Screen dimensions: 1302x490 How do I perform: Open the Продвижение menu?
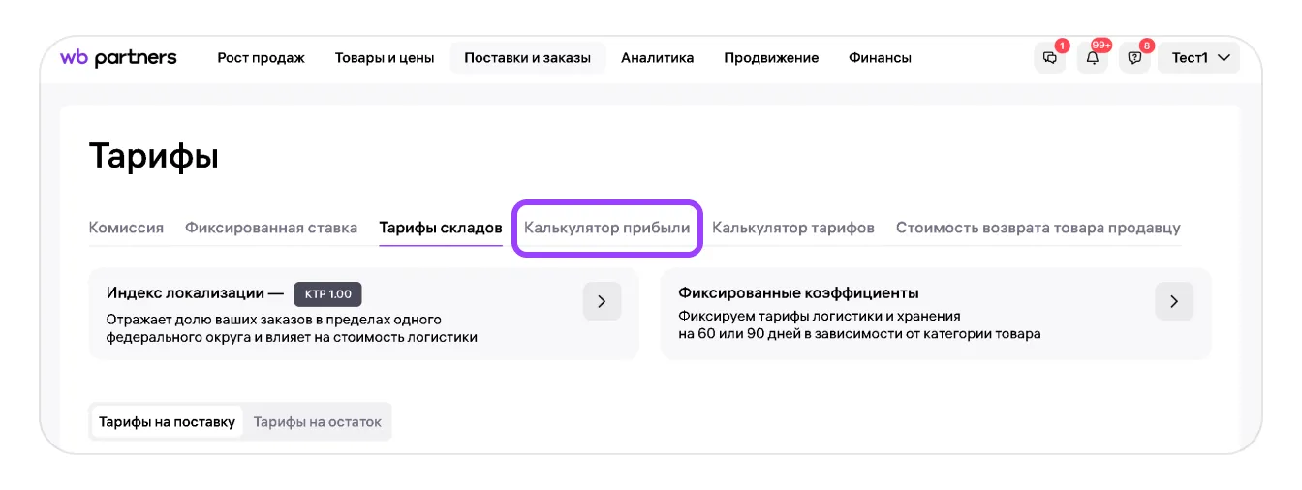(771, 58)
